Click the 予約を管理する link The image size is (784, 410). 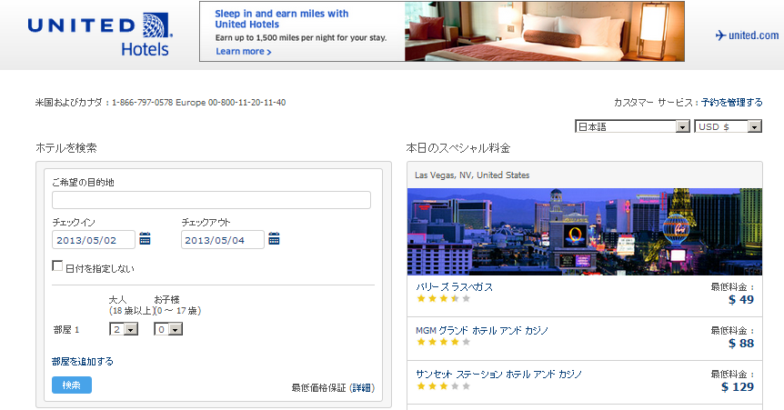[732, 103]
